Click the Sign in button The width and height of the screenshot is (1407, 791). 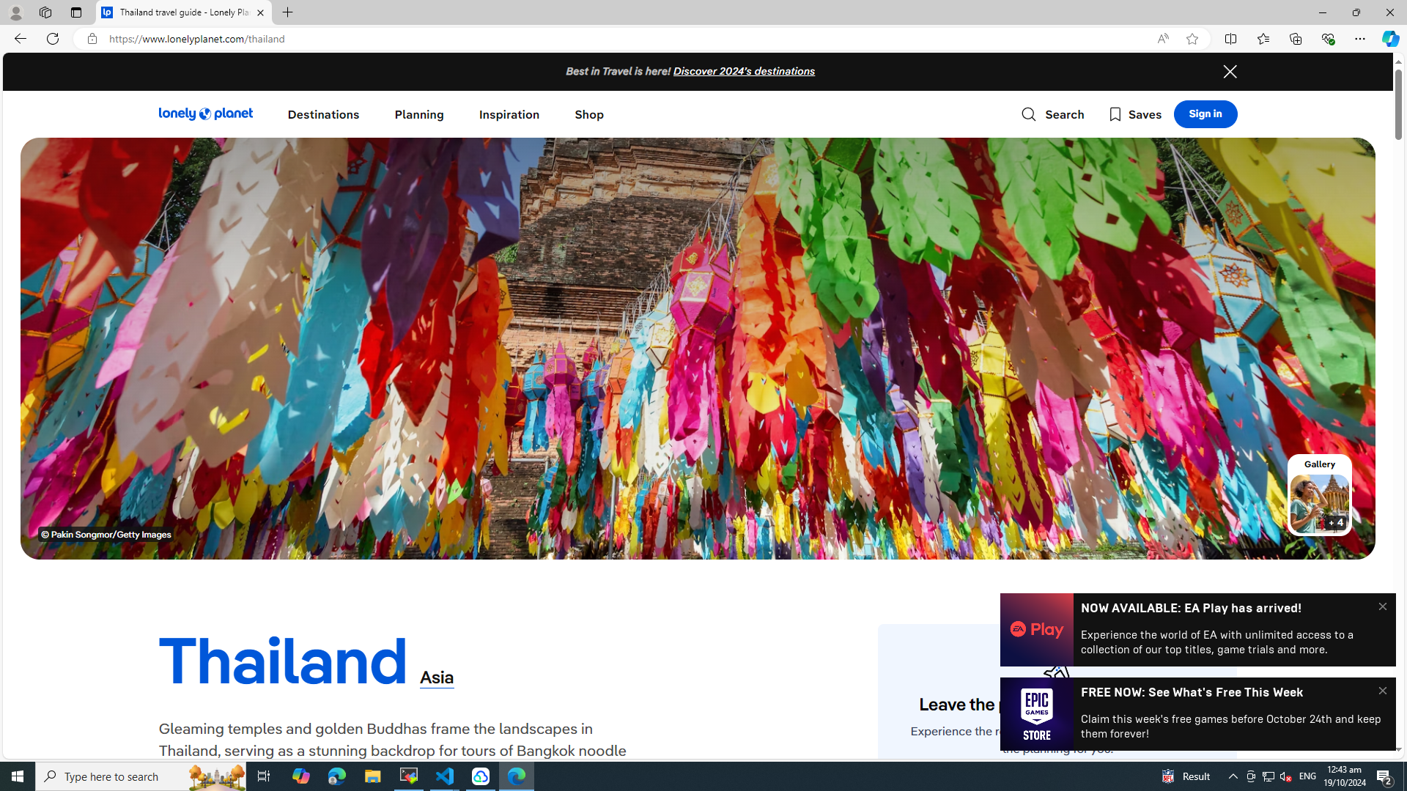[1205, 114]
